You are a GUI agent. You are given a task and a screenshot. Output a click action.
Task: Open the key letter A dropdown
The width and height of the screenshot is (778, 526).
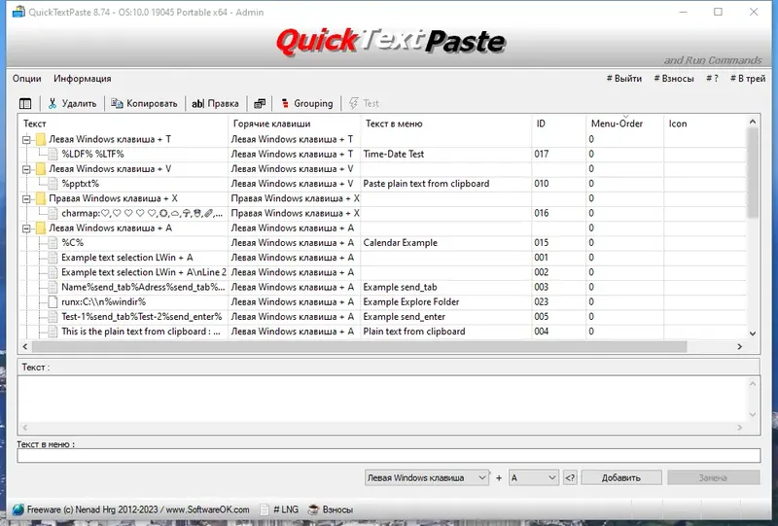click(x=534, y=477)
